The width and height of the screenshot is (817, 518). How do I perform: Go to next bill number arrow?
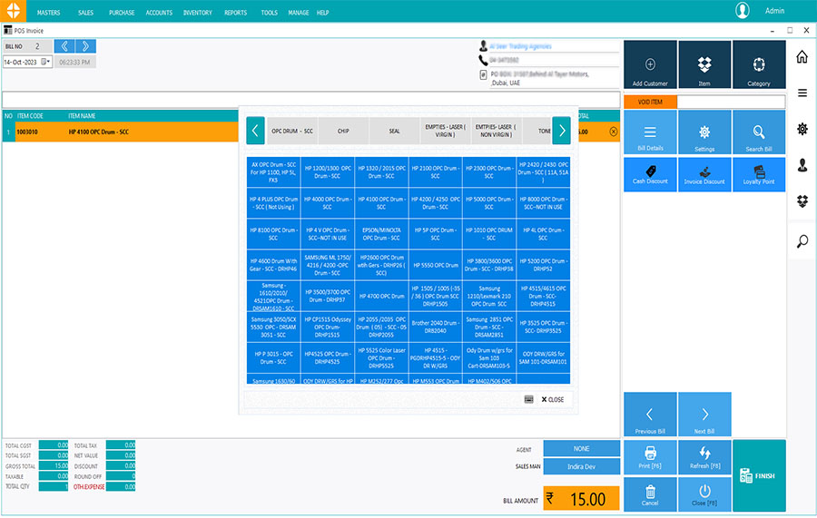coord(85,46)
